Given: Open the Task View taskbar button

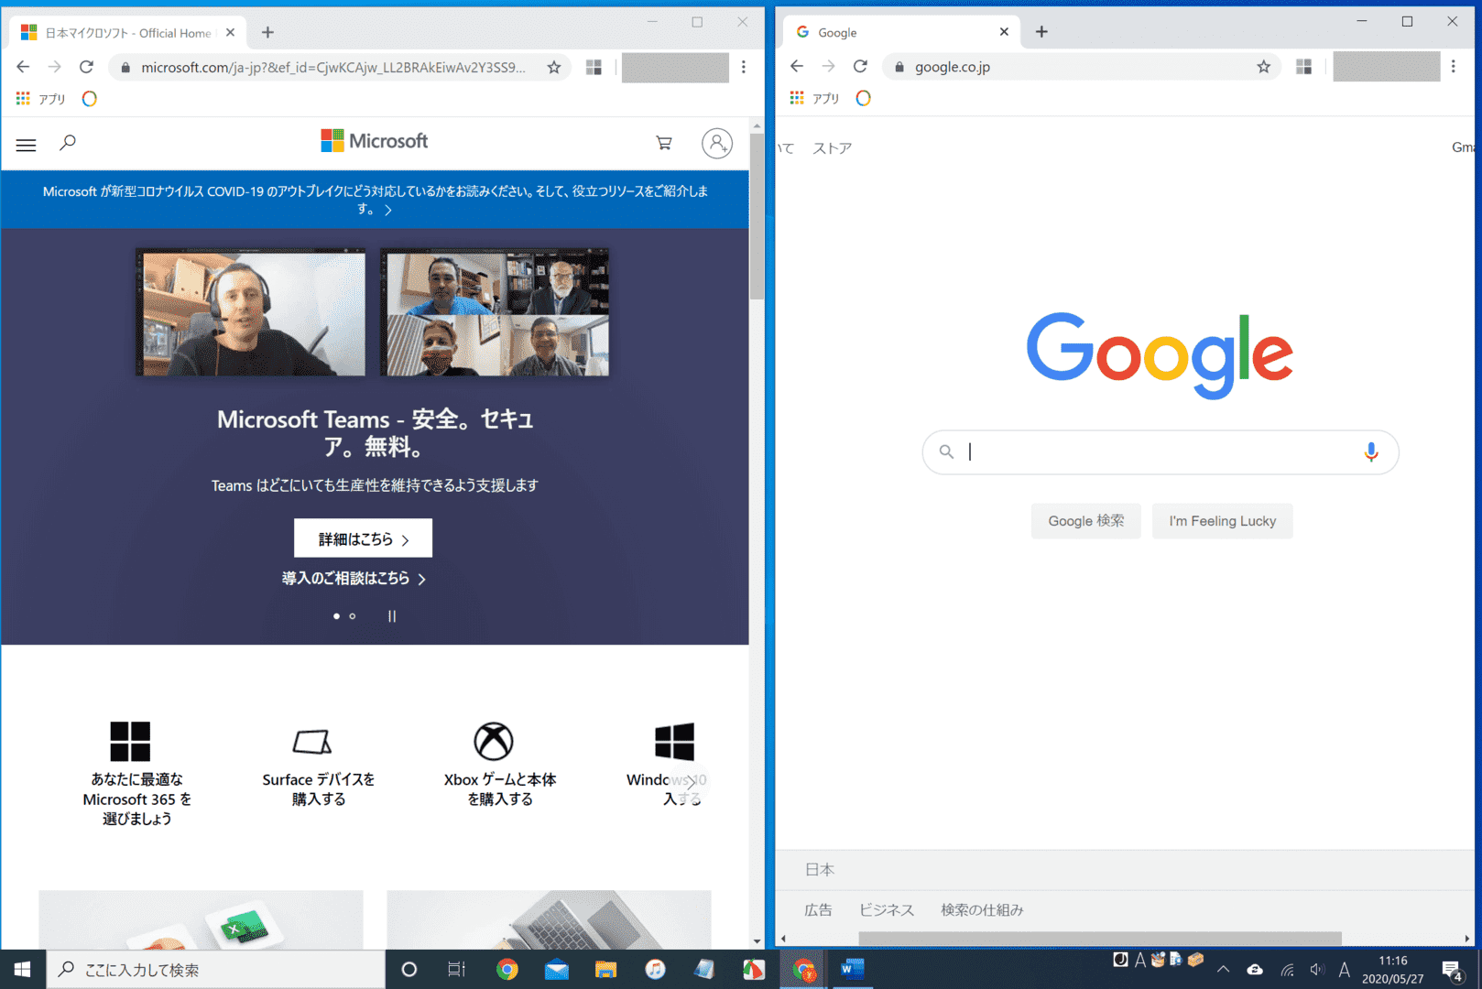Looking at the screenshot, I should 456,969.
